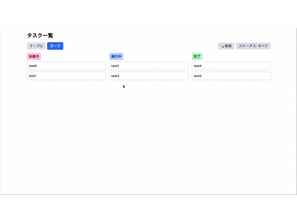Select the task4 card
Viewport: 297px width, 223px height.
click(231, 66)
